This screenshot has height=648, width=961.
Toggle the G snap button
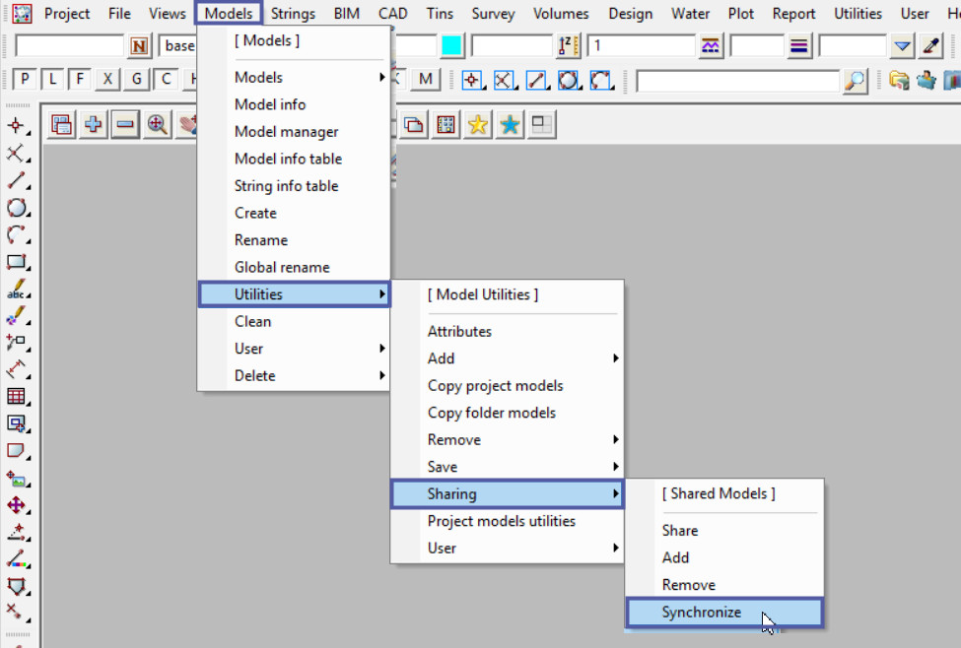(137, 80)
